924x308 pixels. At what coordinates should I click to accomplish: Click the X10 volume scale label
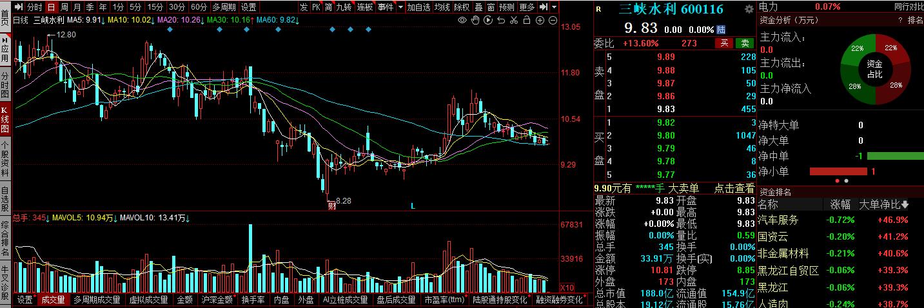(x=566, y=287)
